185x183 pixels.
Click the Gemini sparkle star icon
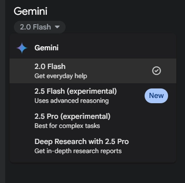point(22,48)
